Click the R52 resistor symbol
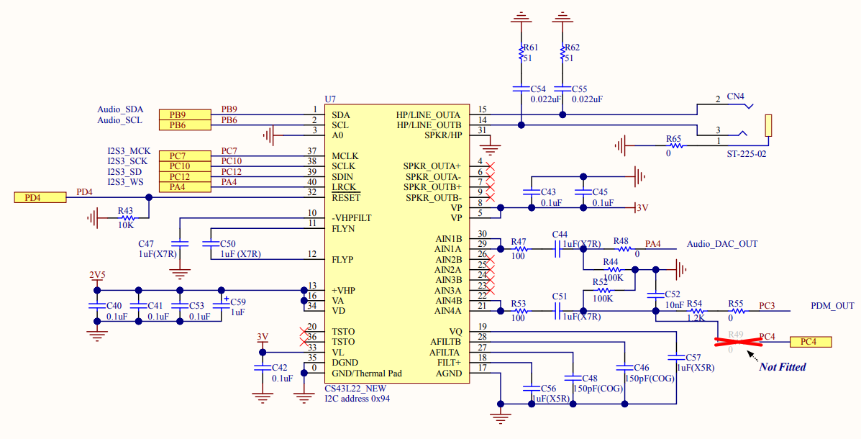Screen dimensions: 861x439 tap(603, 290)
